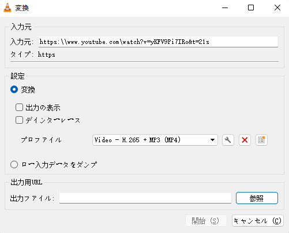Click the 参照 browse button
289x233 pixels.
click(x=257, y=198)
